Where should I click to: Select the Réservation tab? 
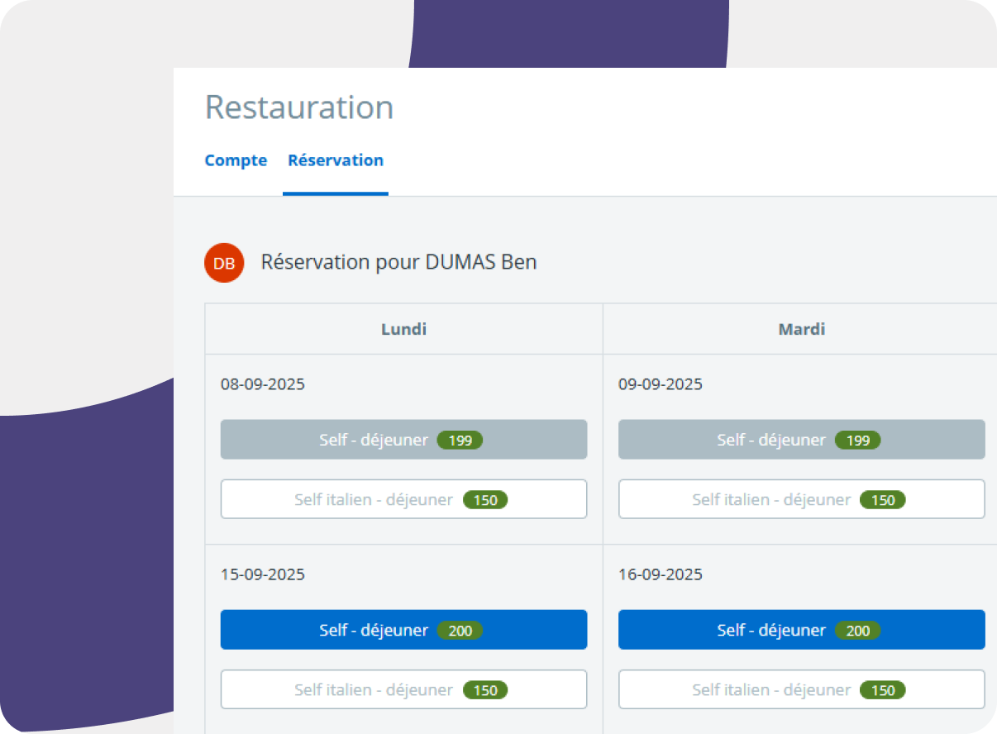pyautogui.click(x=336, y=160)
